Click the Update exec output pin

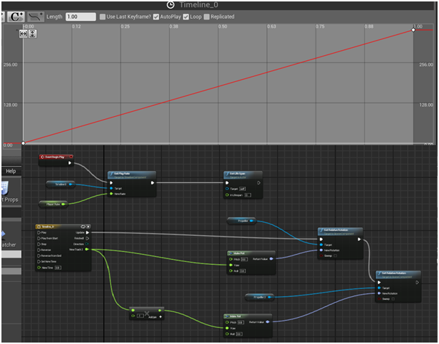click(87, 232)
